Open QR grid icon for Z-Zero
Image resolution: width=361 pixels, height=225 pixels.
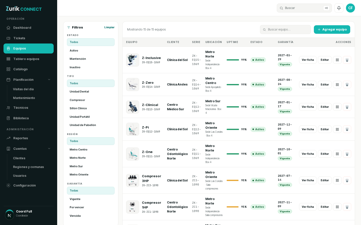337,84
